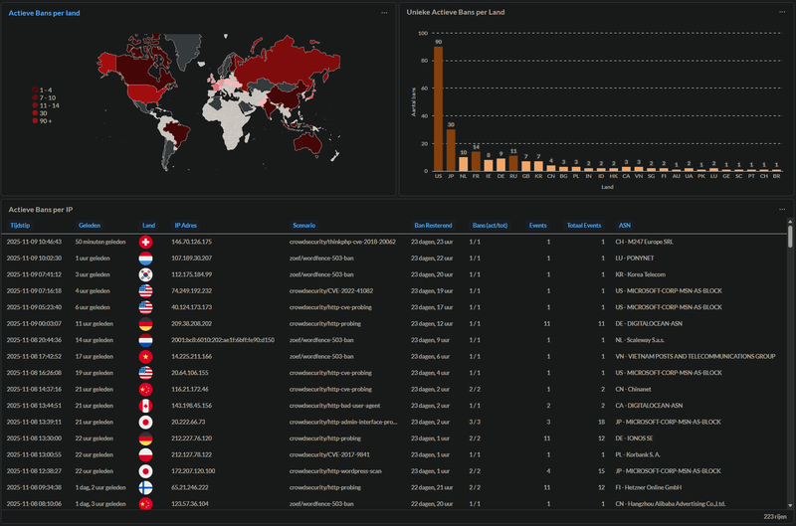Sort table by Events column
The height and width of the screenshot is (526, 796).
tap(537, 225)
